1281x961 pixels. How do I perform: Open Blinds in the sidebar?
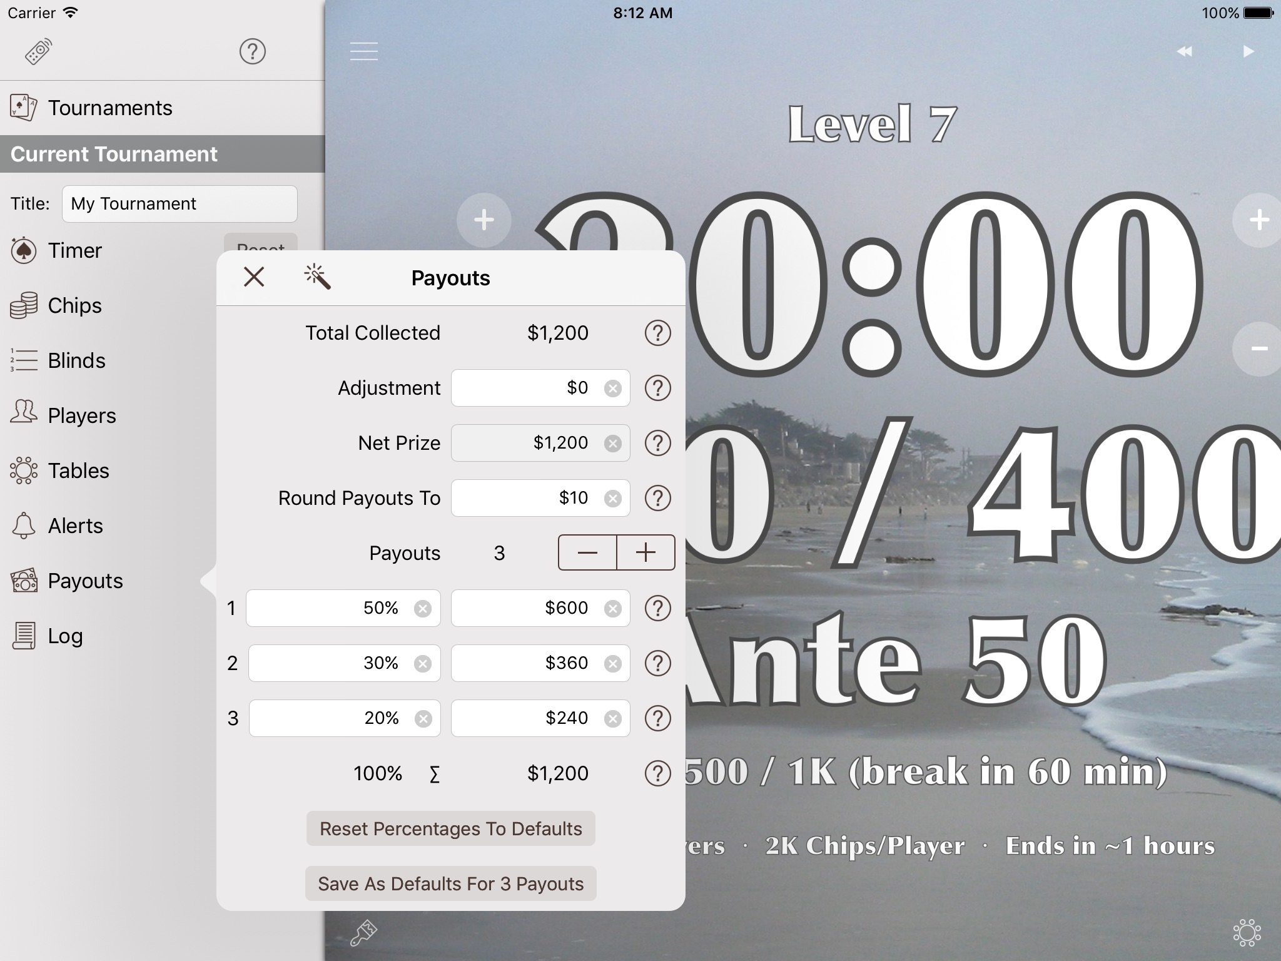tap(76, 360)
